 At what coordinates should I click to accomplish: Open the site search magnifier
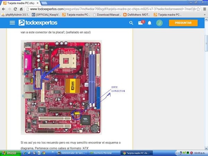coord(131,23)
